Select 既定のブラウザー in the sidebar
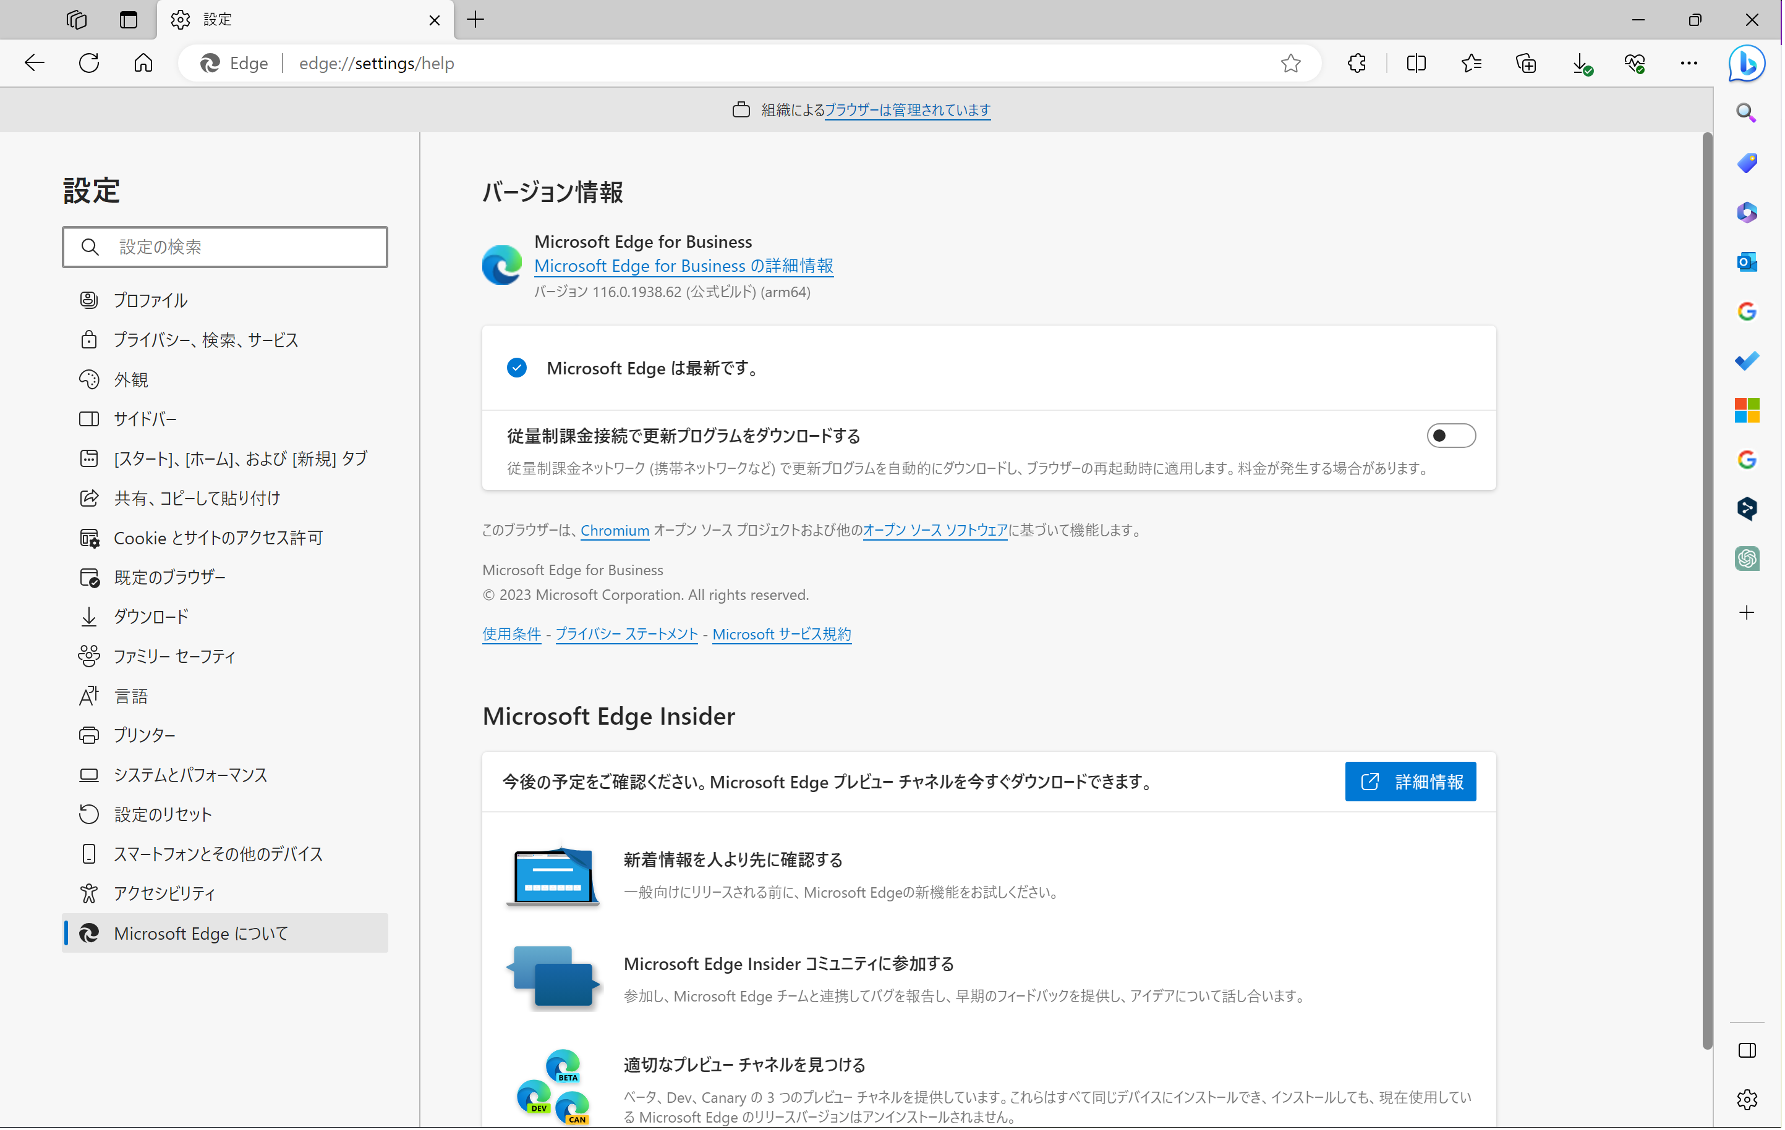The image size is (1785, 1130). point(225,577)
